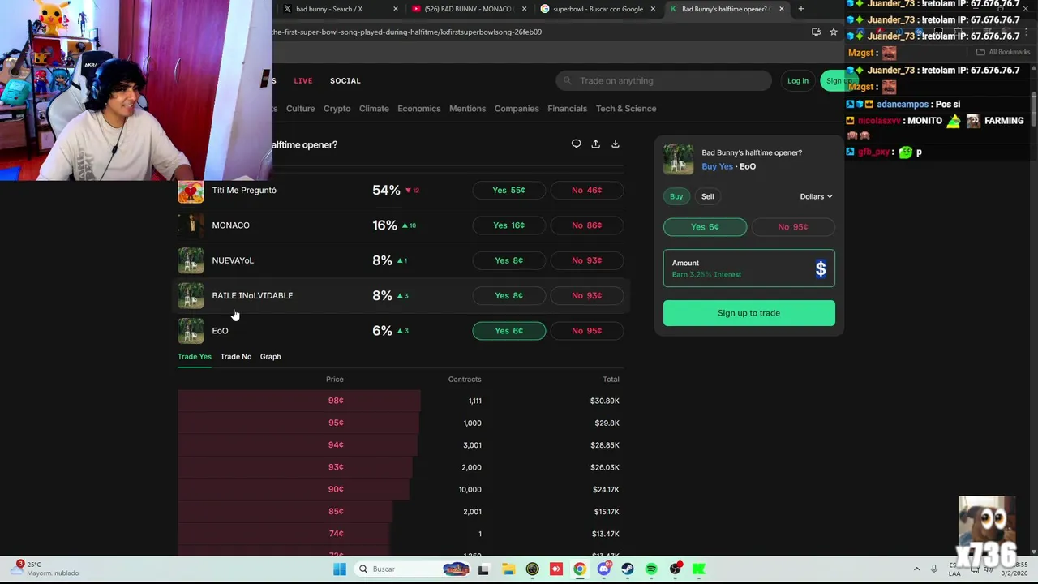
Task: Open the Windows Start menu
Action: pos(340,569)
